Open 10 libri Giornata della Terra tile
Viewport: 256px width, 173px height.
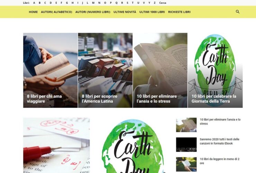(214, 99)
